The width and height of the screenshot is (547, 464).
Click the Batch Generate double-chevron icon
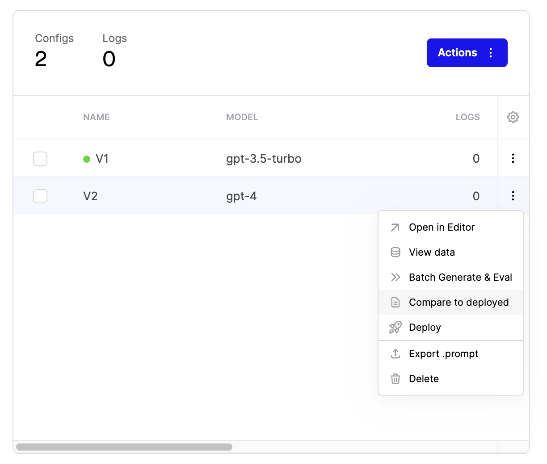point(396,277)
